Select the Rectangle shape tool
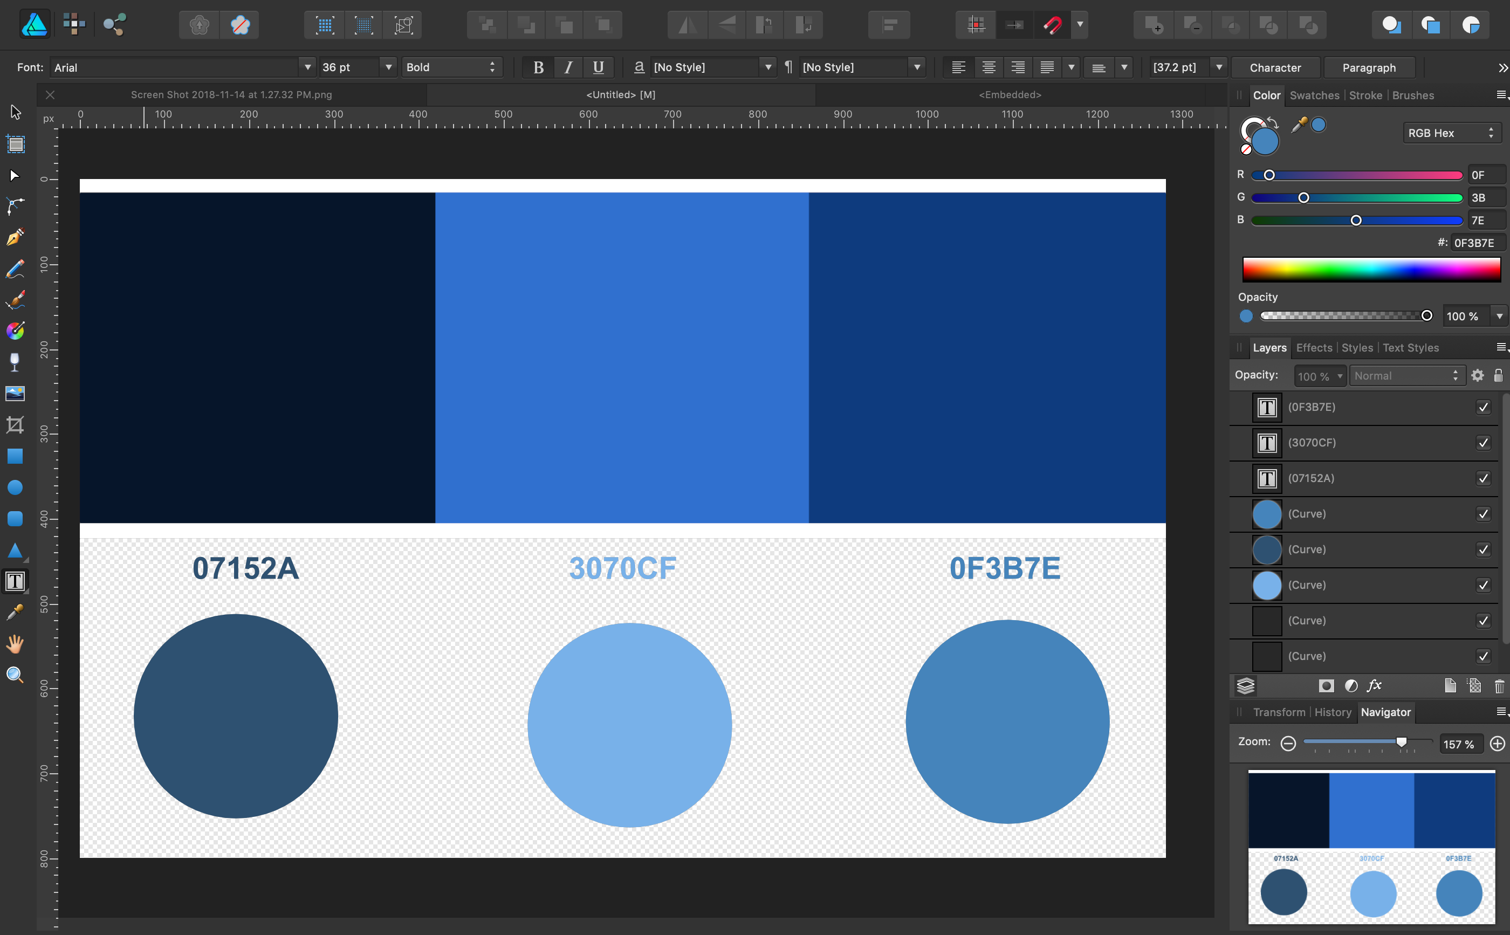Image resolution: width=1510 pixels, height=935 pixels. (x=15, y=456)
